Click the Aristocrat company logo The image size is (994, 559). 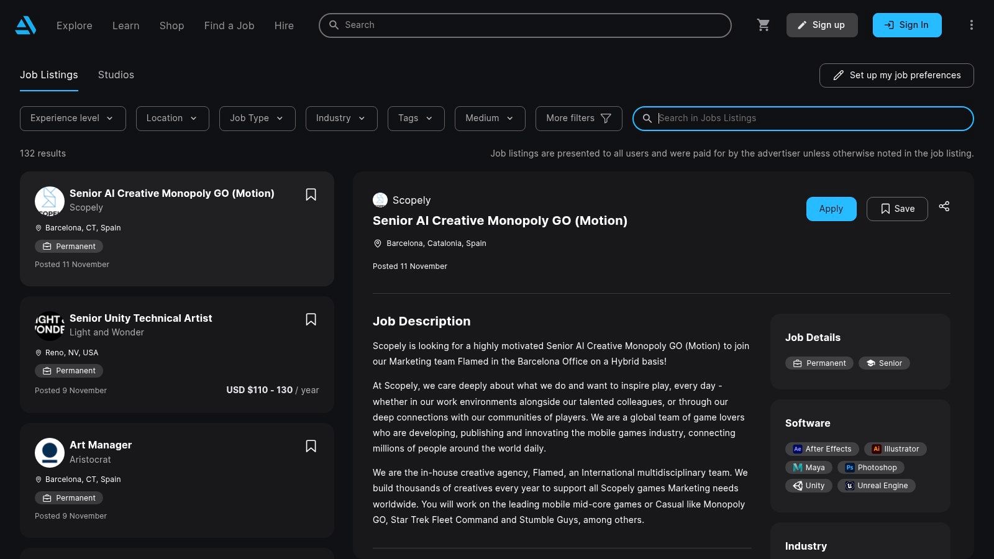(50, 453)
